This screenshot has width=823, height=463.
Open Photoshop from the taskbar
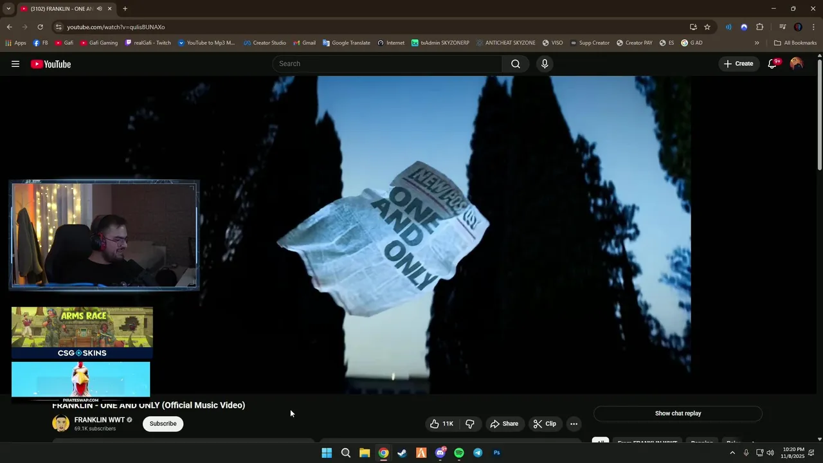click(497, 453)
